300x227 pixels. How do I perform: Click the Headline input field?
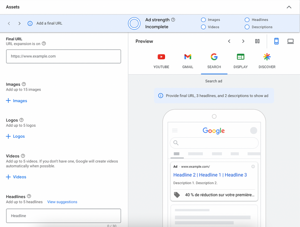(63, 216)
